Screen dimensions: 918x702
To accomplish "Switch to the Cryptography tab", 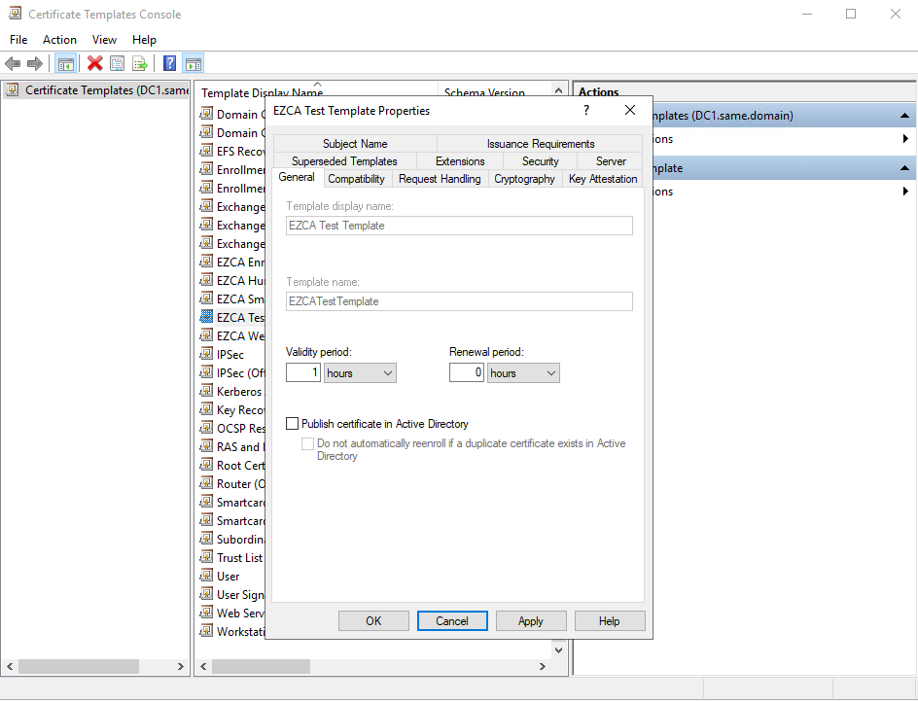I will tap(524, 179).
